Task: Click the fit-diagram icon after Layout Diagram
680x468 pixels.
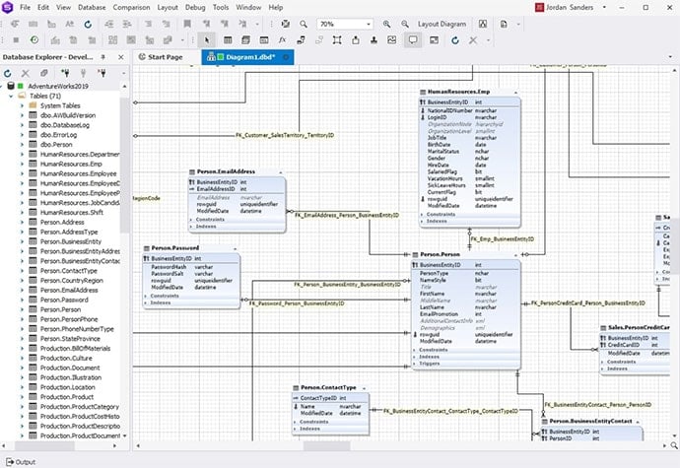Action: point(483,24)
